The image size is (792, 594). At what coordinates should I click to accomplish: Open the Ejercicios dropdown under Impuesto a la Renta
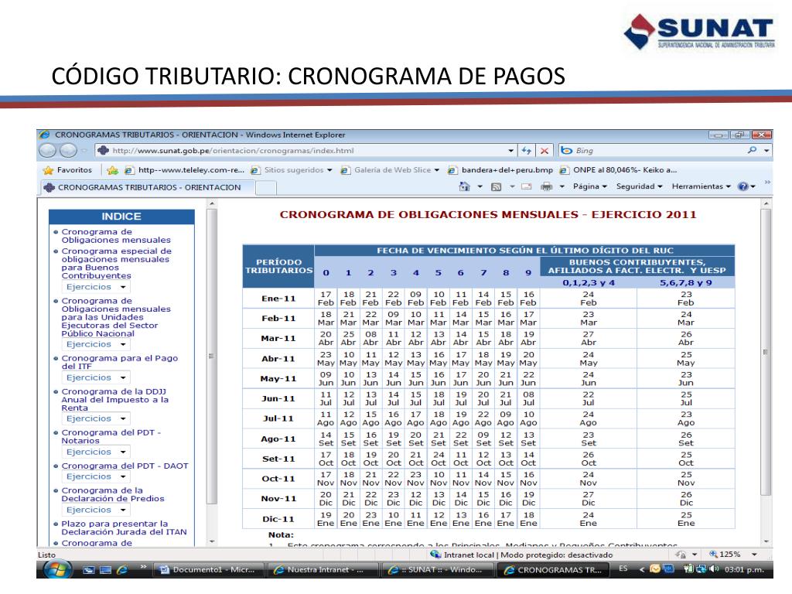coord(95,418)
